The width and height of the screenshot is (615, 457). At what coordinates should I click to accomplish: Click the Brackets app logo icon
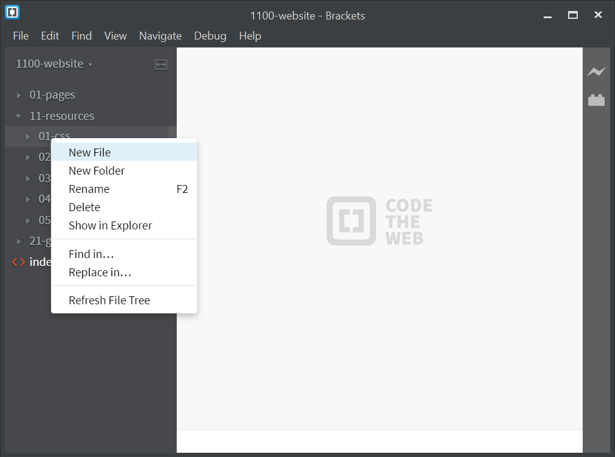coord(12,12)
